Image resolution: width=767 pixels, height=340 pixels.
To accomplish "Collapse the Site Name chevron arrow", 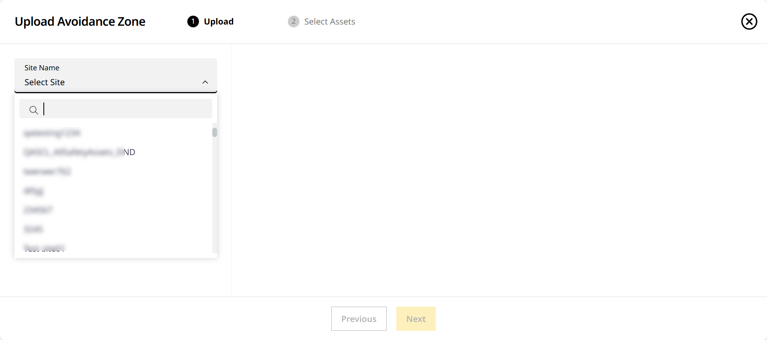I will coord(205,82).
